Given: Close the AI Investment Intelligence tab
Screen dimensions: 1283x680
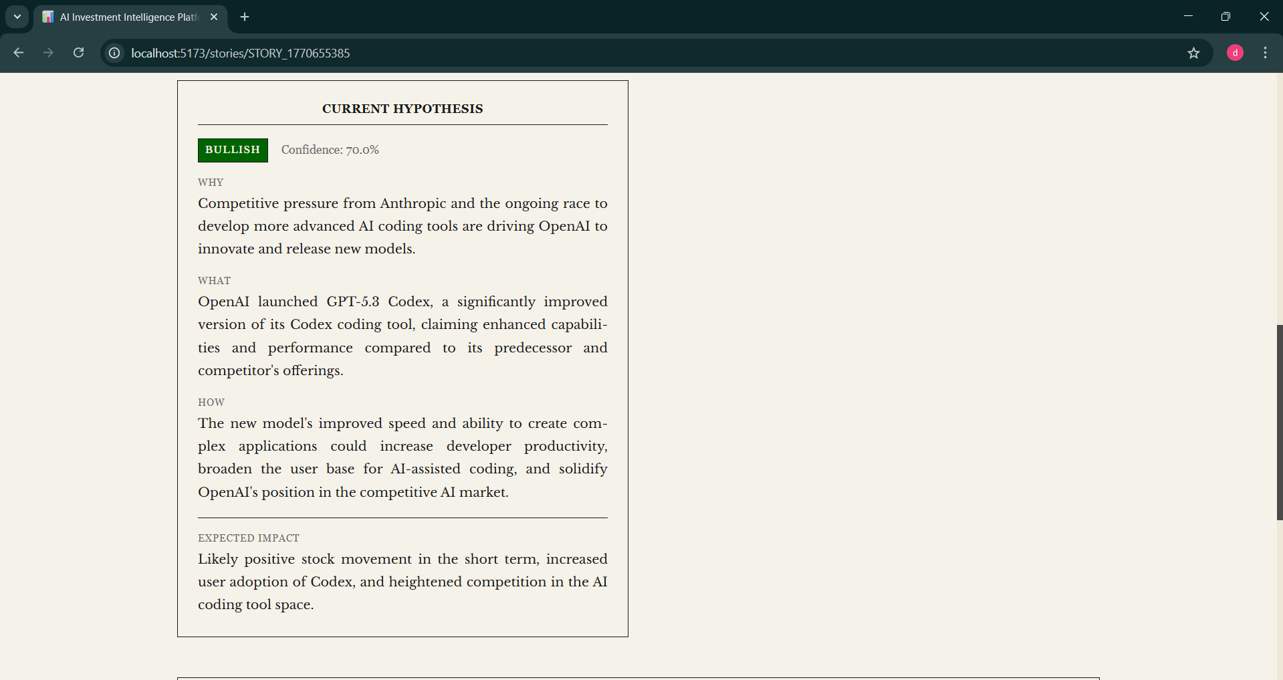Looking at the screenshot, I should click(x=214, y=17).
